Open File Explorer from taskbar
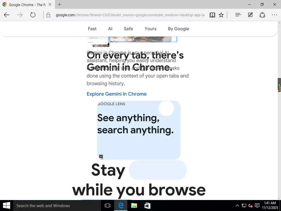 coord(134,206)
